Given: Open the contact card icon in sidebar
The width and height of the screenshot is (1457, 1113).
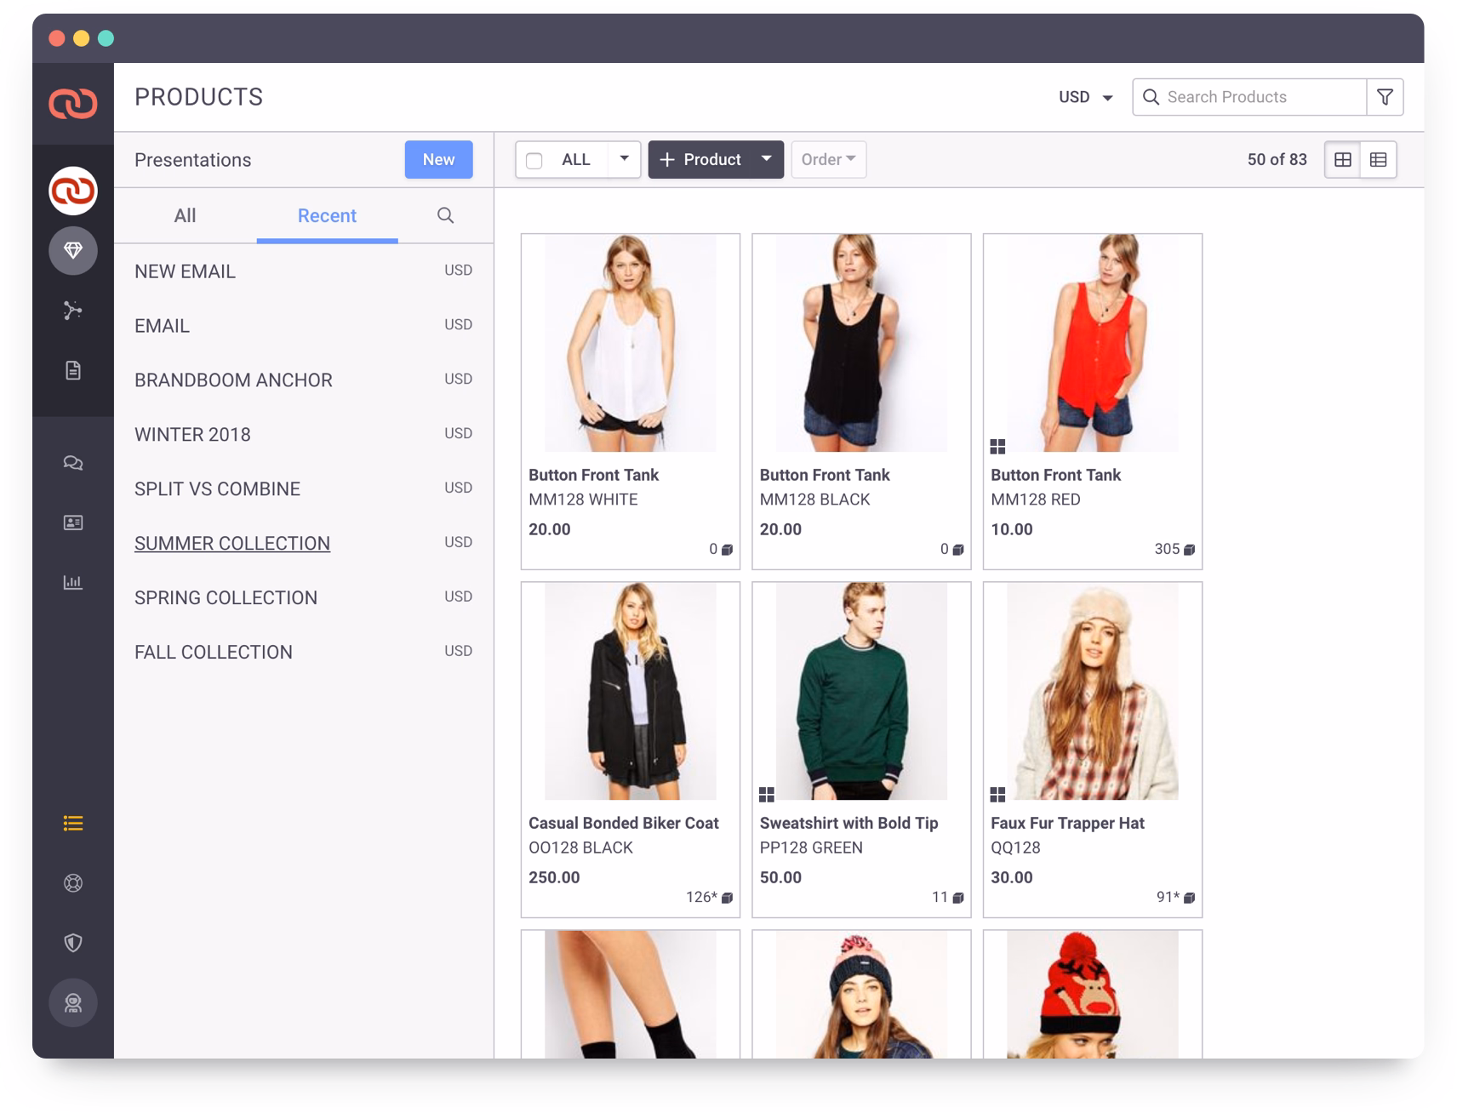Looking at the screenshot, I should (x=73, y=522).
